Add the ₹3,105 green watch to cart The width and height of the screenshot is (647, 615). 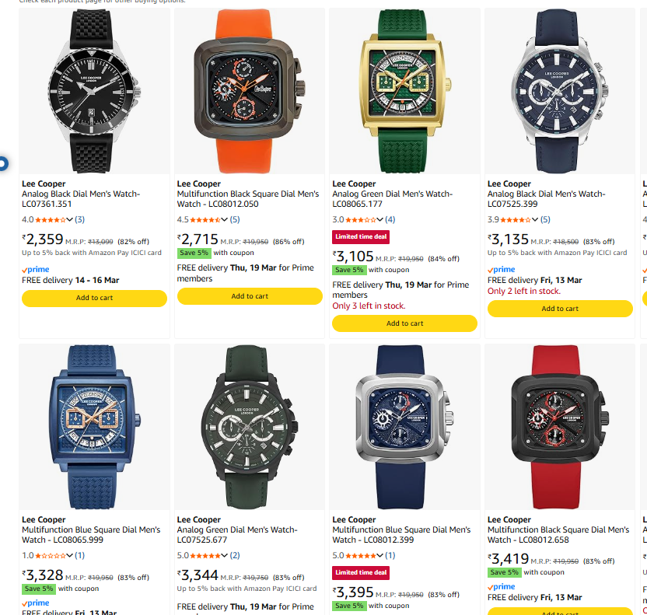tap(405, 323)
